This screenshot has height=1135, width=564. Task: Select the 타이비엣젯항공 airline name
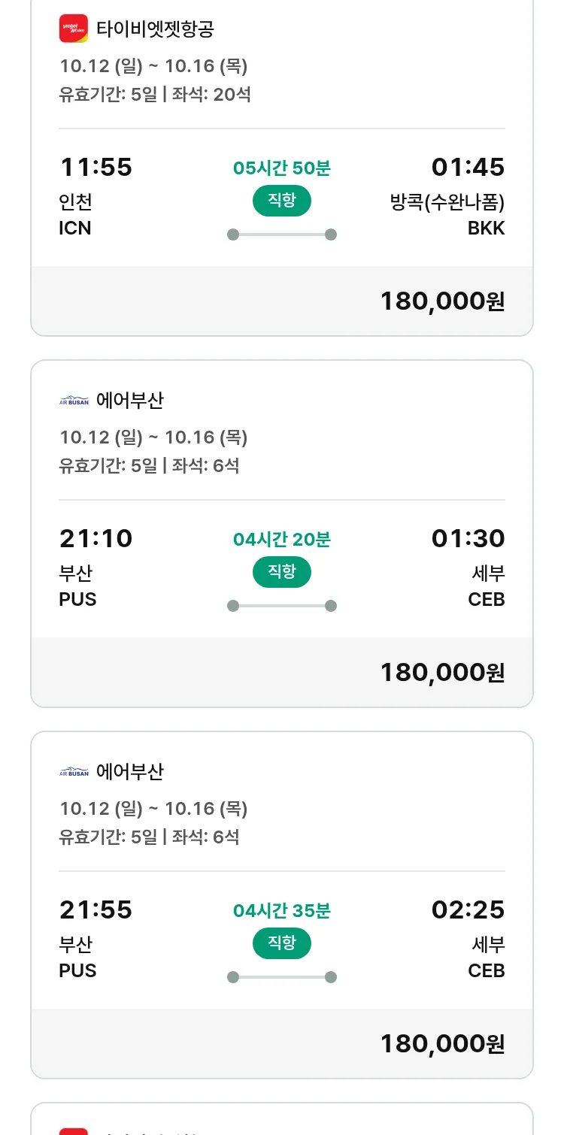[x=155, y=29]
